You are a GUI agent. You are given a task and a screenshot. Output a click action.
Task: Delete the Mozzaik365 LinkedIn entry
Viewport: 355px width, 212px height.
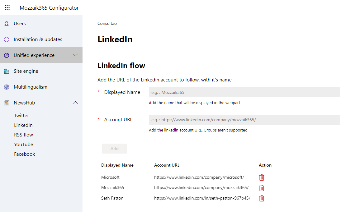pyautogui.click(x=262, y=188)
